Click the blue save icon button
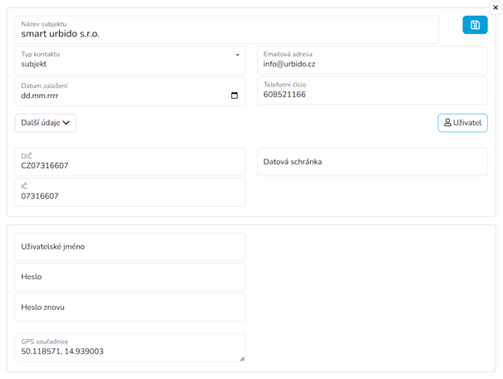The width and height of the screenshot is (503, 379). click(x=475, y=25)
